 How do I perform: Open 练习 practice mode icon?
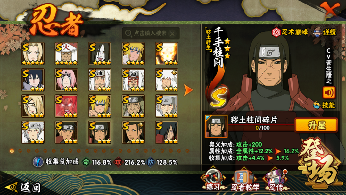point(213,179)
